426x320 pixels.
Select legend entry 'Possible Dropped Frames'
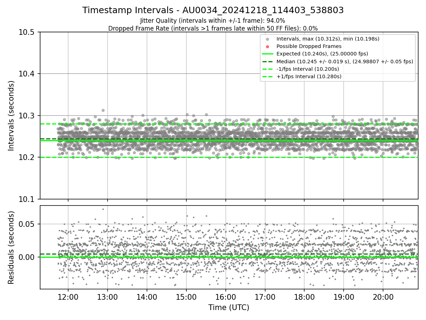(x=309, y=46)
